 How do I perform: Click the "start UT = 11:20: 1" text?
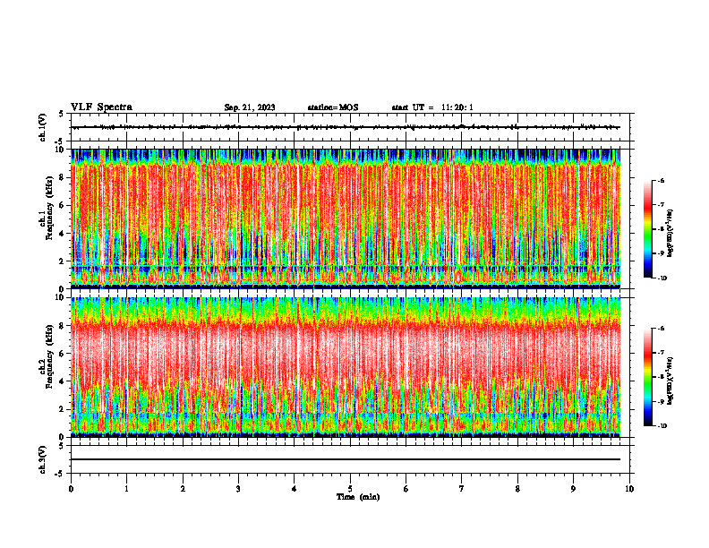pos(432,107)
